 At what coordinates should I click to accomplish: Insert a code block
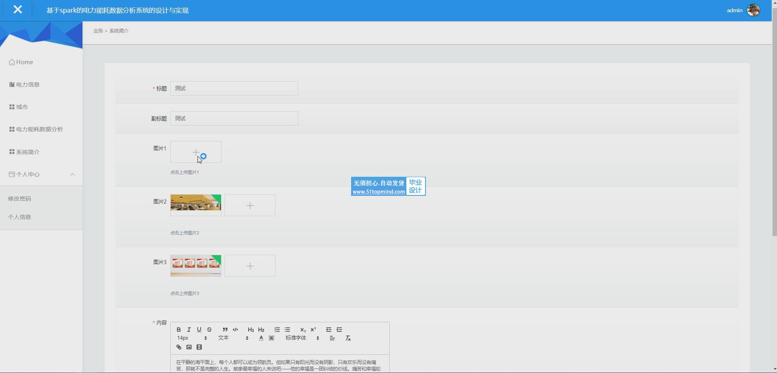click(x=235, y=330)
